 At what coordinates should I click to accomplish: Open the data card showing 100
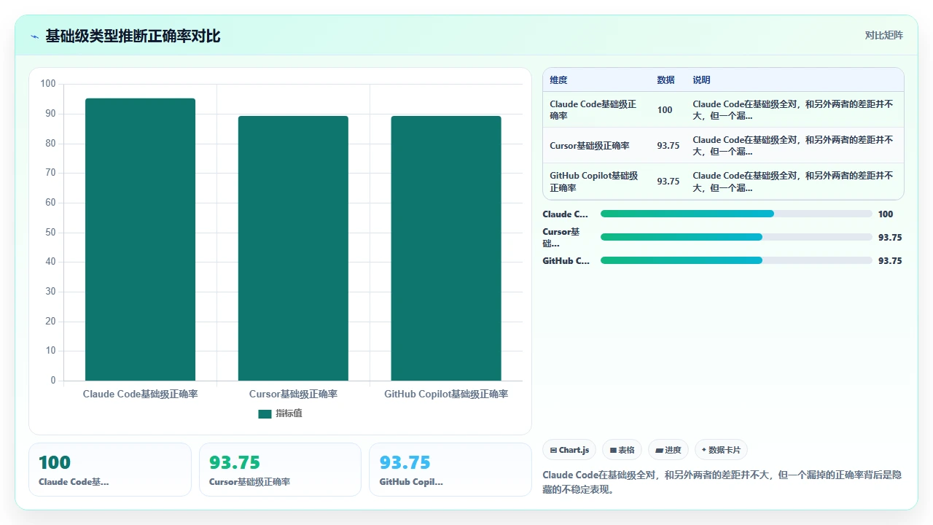pyautogui.click(x=110, y=470)
